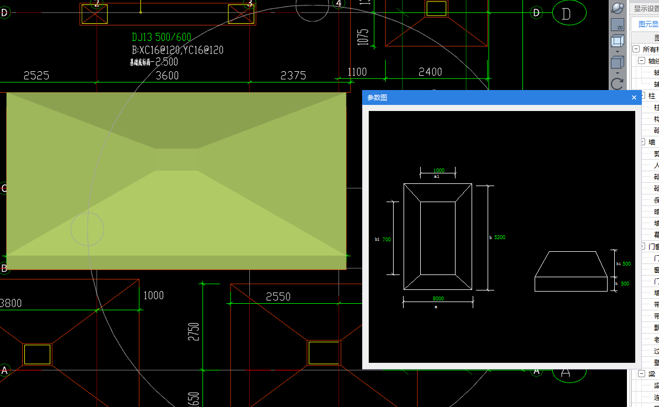The height and width of the screenshot is (407, 659).
Task: Click axis bubble 4 at top
Action: coord(339,3)
